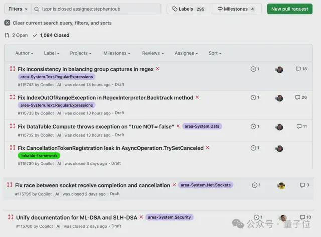Open comments on balancing group captures PR
The image size is (321, 237).
[x=301, y=69]
